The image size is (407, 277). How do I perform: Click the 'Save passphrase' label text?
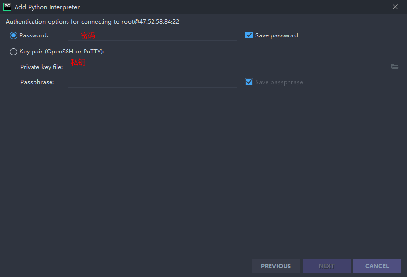point(279,82)
